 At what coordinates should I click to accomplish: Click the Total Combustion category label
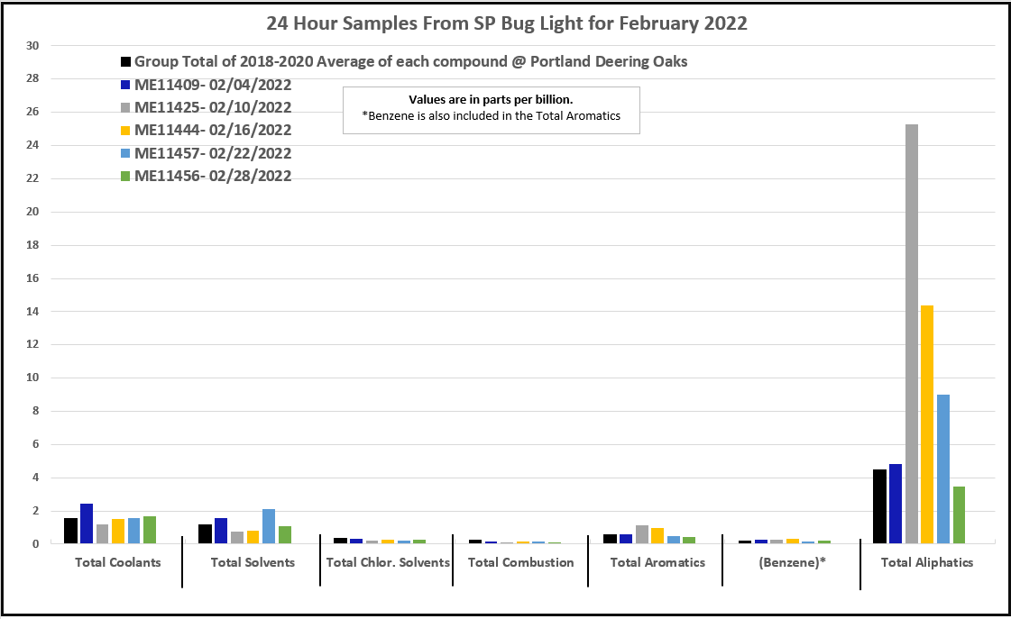pyautogui.click(x=520, y=562)
